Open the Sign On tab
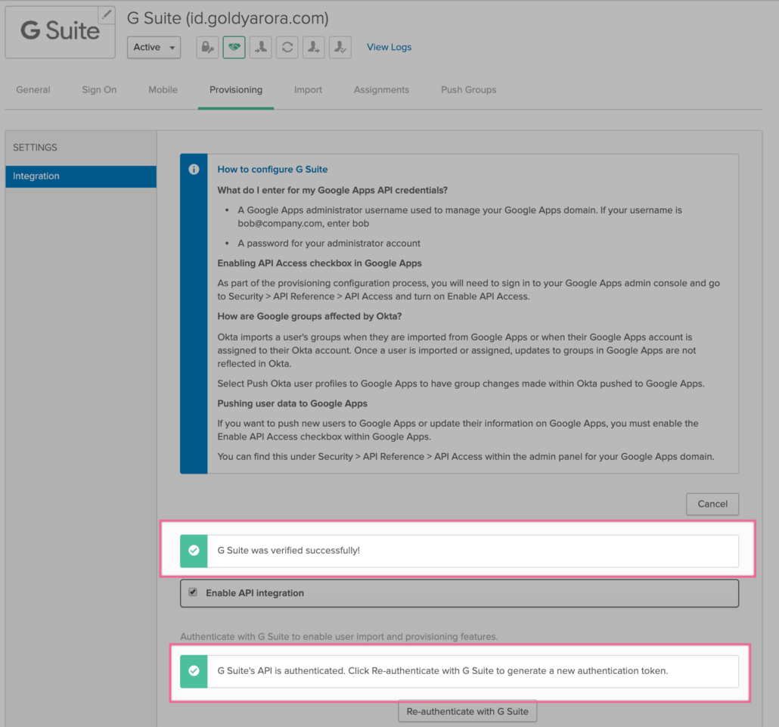 pos(99,90)
